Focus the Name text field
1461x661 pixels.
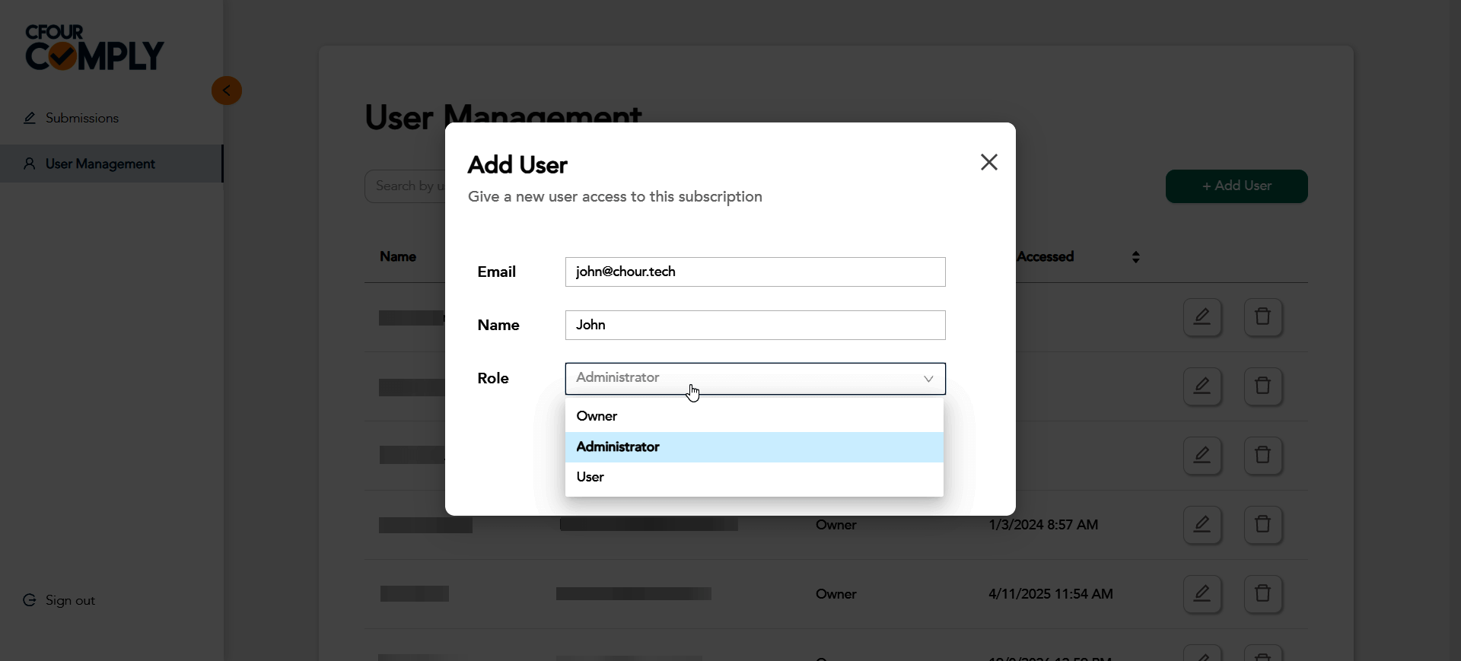coord(755,326)
